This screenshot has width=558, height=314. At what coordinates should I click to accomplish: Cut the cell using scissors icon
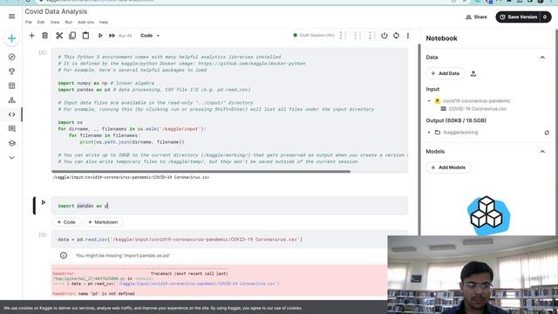point(59,36)
